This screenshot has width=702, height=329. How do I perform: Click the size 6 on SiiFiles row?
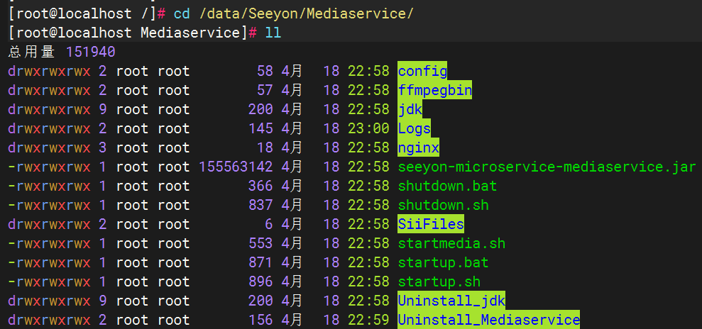(269, 224)
